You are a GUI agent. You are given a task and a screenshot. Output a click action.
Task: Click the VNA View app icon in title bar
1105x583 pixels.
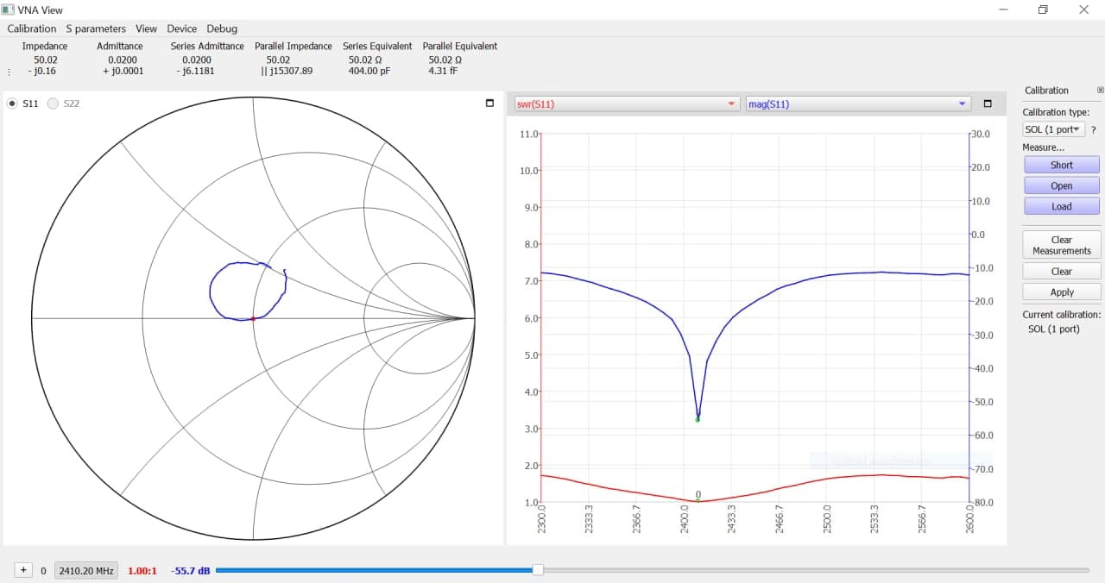pyautogui.click(x=9, y=9)
